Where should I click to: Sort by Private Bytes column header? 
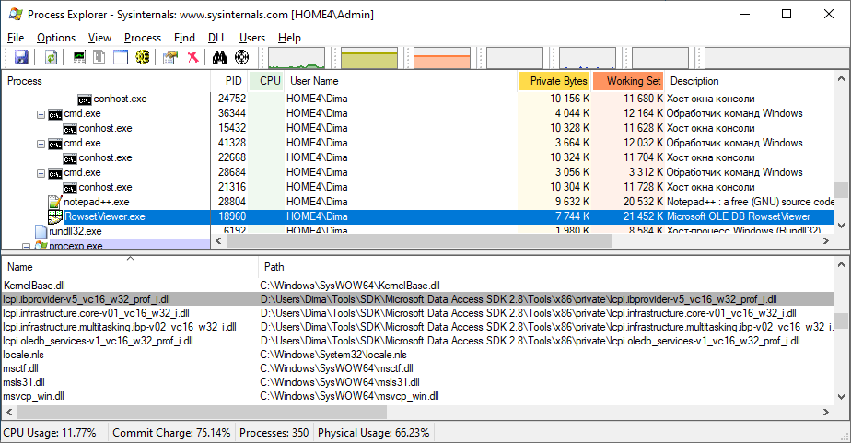(x=554, y=81)
